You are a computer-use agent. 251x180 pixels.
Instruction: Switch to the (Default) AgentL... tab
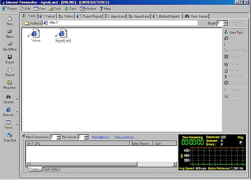(x=167, y=16)
